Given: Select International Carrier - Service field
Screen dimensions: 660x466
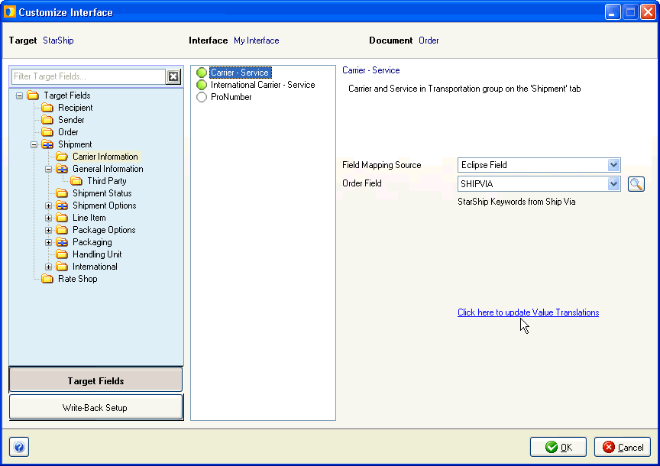Looking at the screenshot, I should pos(263,85).
